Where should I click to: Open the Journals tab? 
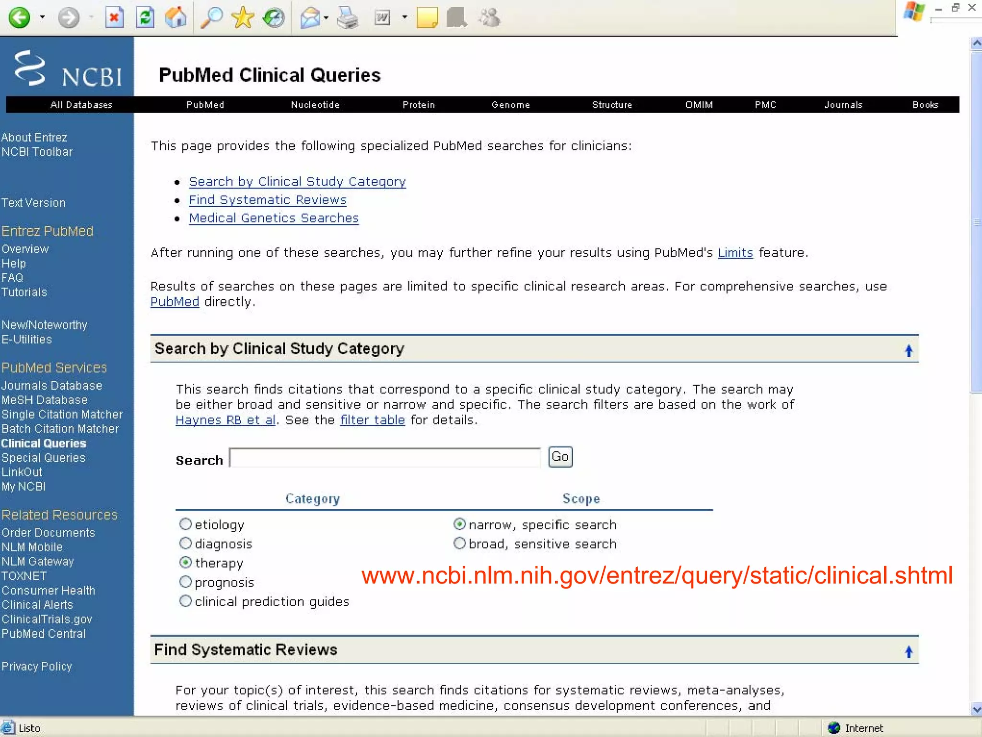click(x=843, y=105)
